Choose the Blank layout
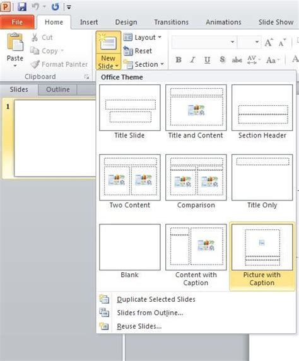The image size is (299, 361). (130, 251)
